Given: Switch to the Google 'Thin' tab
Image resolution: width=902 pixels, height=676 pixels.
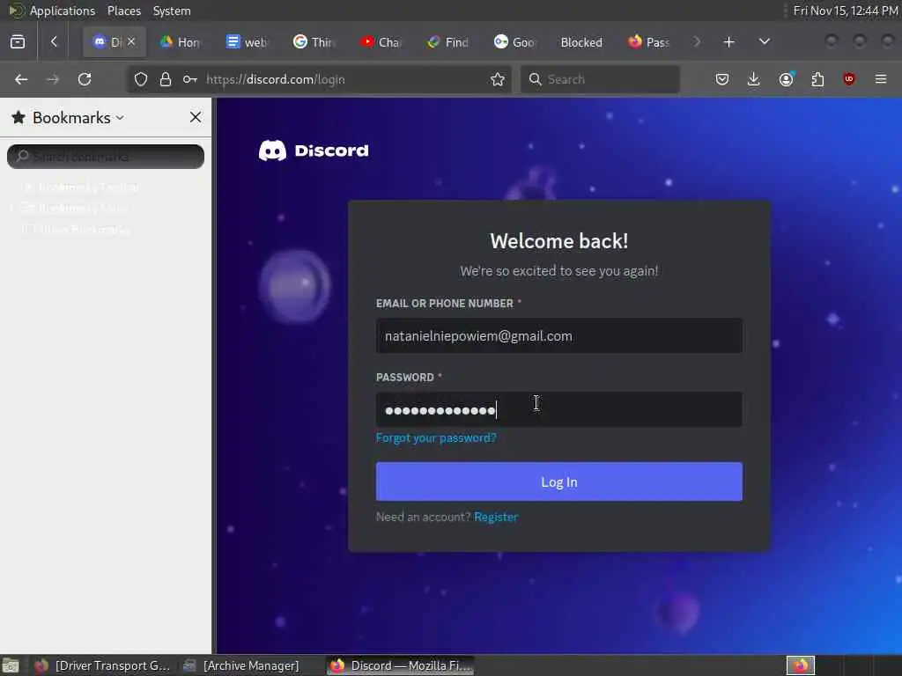Looking at the screenshot, I should (x=314, y=42).
